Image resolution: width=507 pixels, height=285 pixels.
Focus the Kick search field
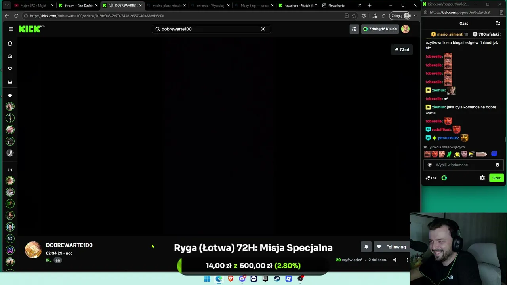pos(211,29)
